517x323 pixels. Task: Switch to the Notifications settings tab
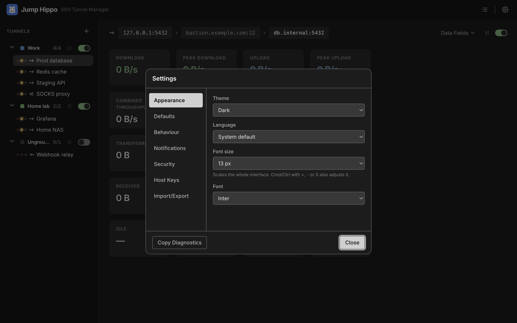pyautogui.click(x=176, y=148)
